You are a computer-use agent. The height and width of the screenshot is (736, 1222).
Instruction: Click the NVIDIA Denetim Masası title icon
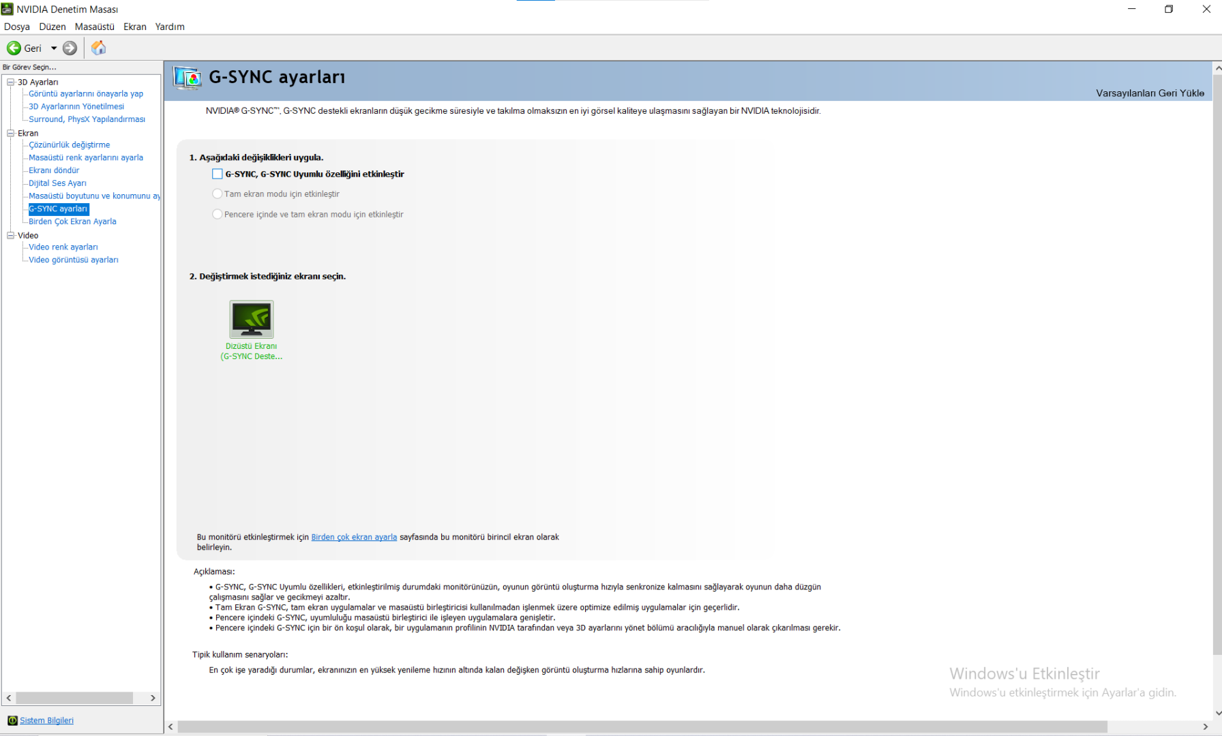pyautogui.click(x=8, y=9)
